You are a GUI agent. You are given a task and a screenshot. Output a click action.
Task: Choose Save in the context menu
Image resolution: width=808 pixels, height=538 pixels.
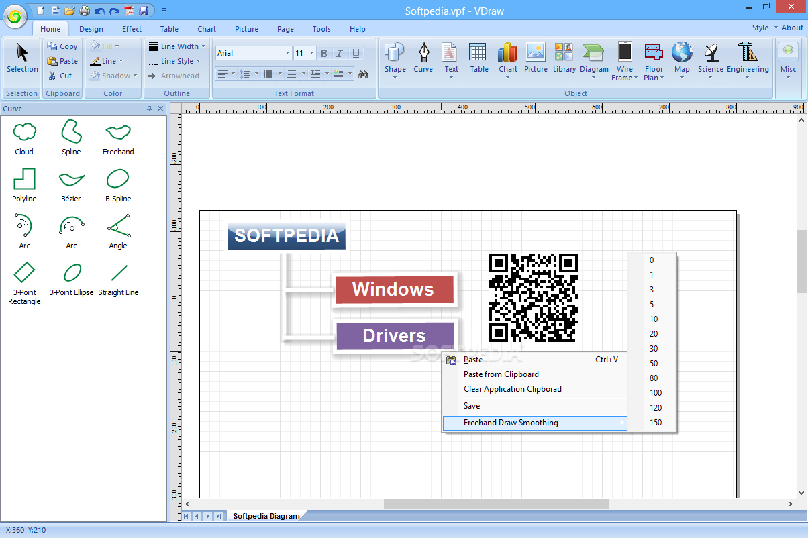coord(534,406)
